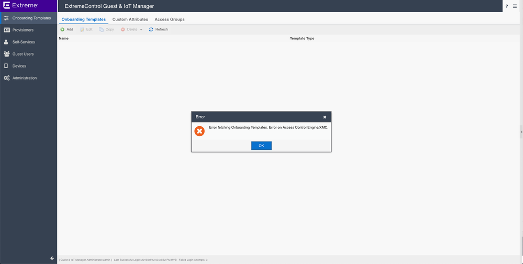
Task: Go to Guest Users section
Action: pyautogui.click(x=23, y=54)
